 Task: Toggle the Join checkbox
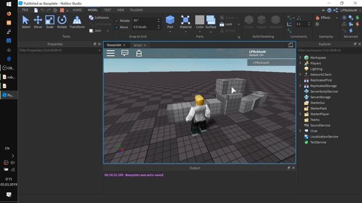[91, 30]
